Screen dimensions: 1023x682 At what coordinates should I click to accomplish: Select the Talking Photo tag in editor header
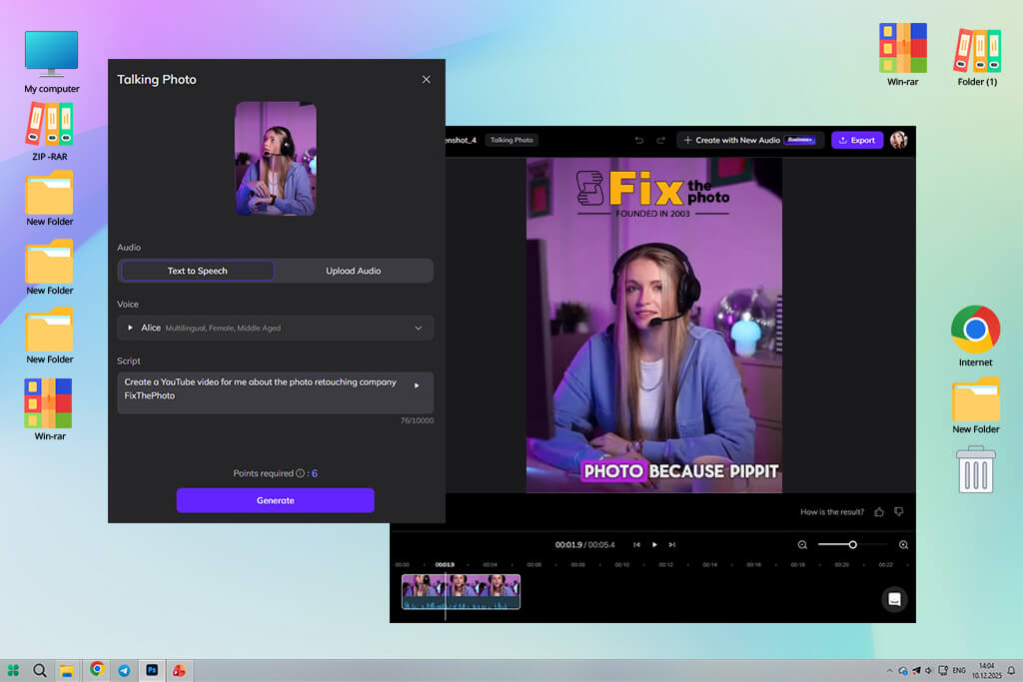coord(511,140)
